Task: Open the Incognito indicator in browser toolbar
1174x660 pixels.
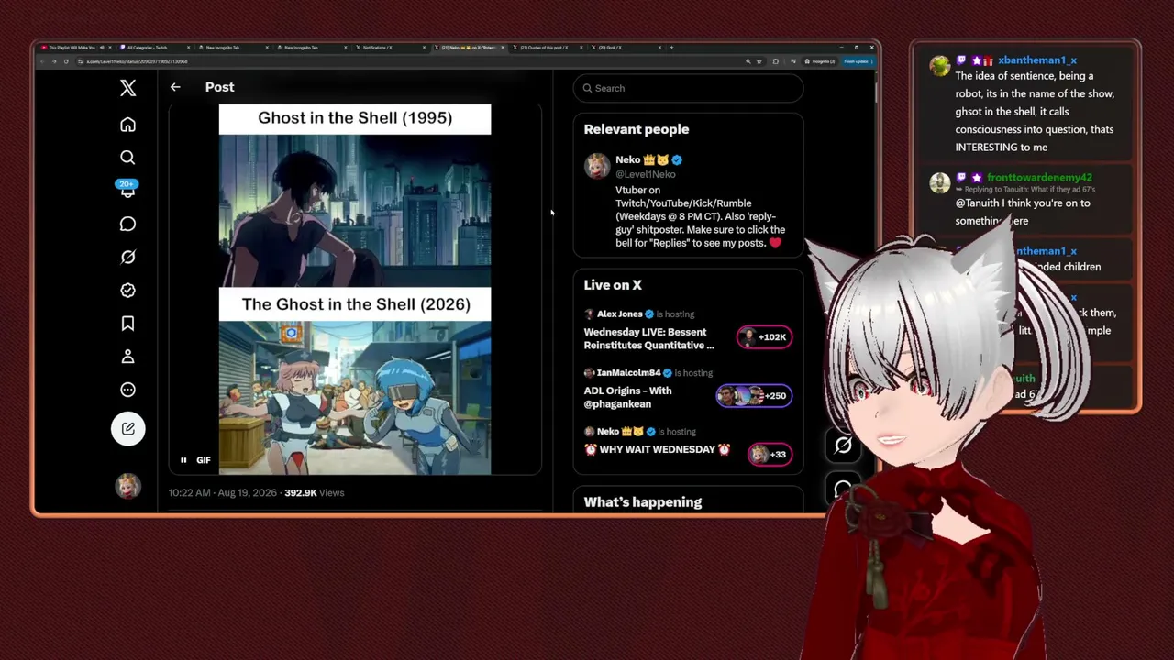Action: pyautogui.click(x=819, y=61)
